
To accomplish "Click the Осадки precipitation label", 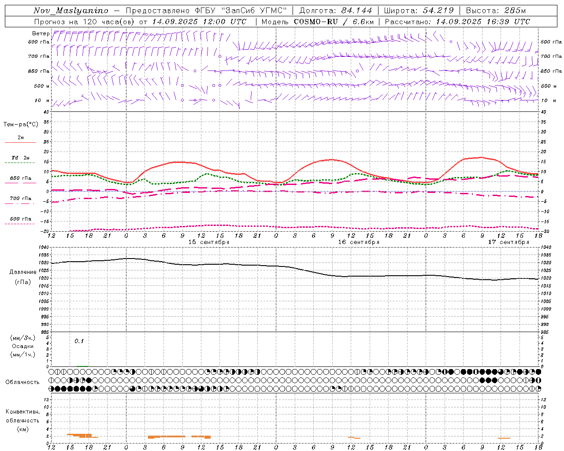I will click(x=23, y=346).
